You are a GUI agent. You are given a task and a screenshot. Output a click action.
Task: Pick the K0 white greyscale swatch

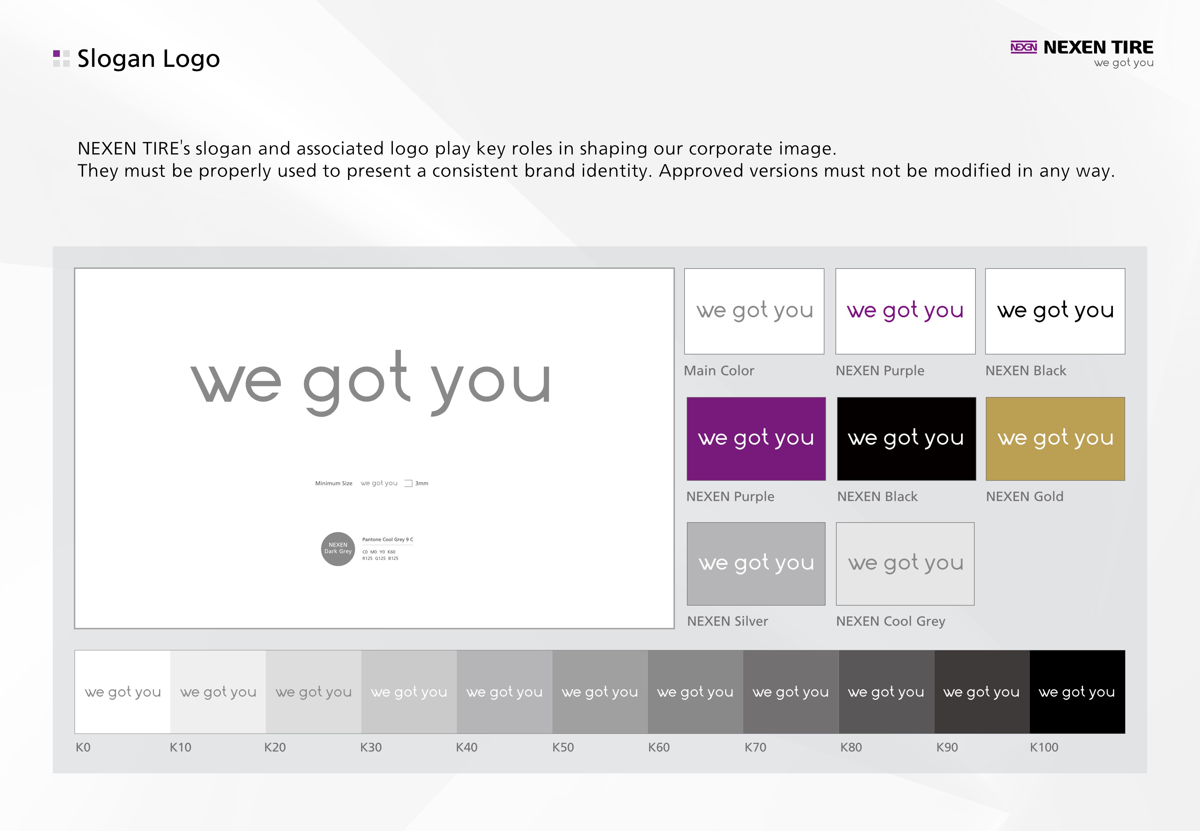pos(123,692)
